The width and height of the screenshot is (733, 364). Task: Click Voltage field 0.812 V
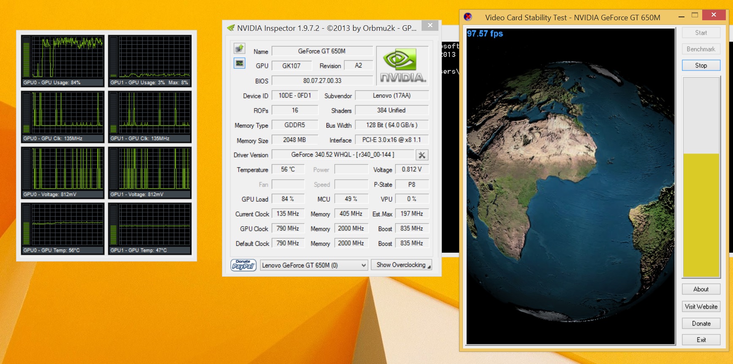(x=412, y=170)
